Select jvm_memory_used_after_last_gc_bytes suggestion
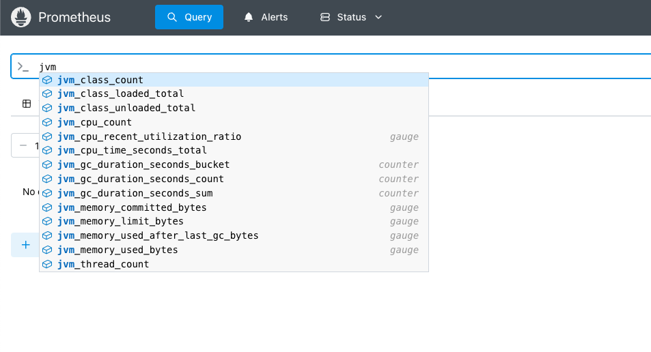651x352 pixels. pos(234,235)
